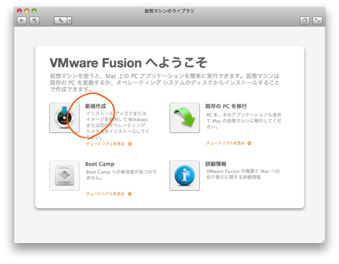The image size is (339, 264).
Task: Open the 既存の PC を移行 heading
Action: coord(226,106)
